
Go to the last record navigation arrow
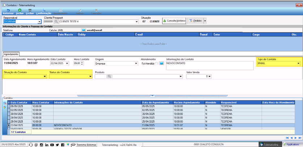(300, 138)
